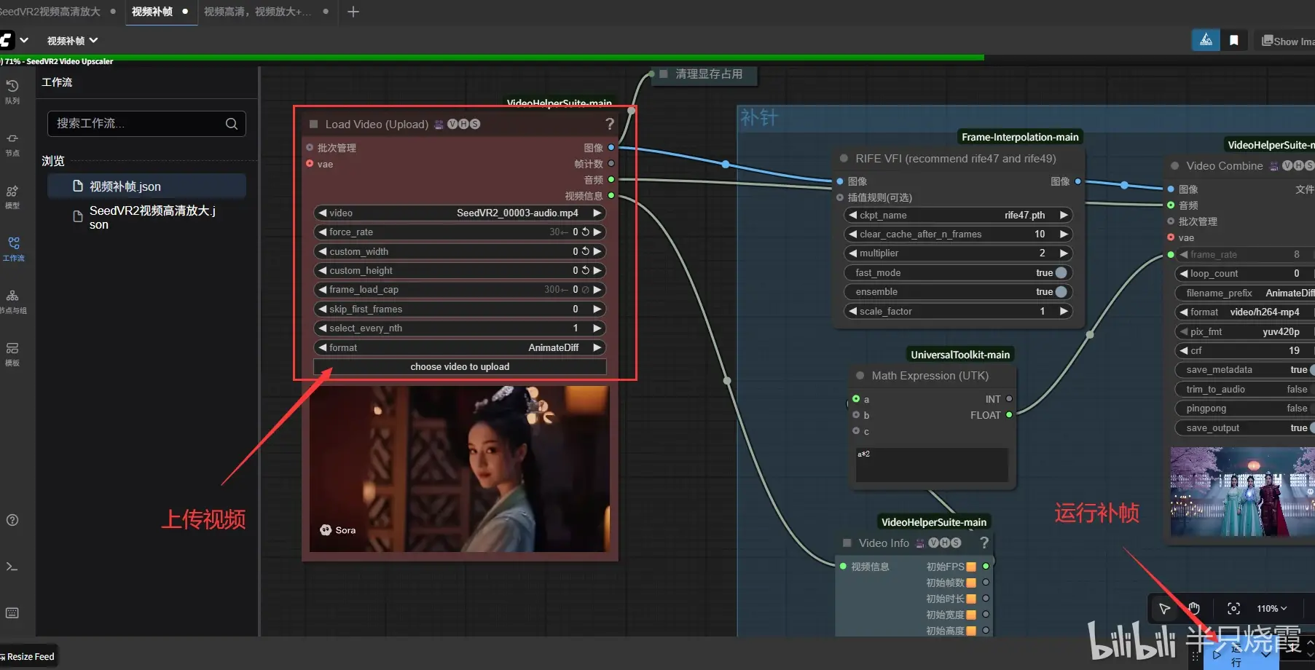Open a new workflow tab with the plus icon

pyautogui.click(x=353, y=12)
